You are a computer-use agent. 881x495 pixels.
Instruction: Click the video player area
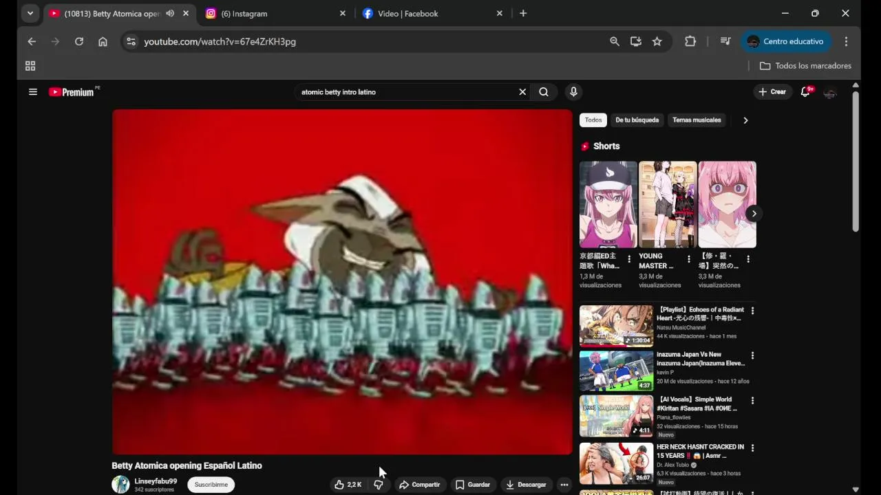[342, 282]
